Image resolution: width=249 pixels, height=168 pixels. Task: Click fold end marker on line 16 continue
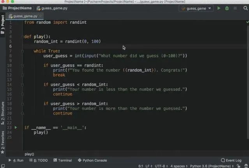point(22,94)
